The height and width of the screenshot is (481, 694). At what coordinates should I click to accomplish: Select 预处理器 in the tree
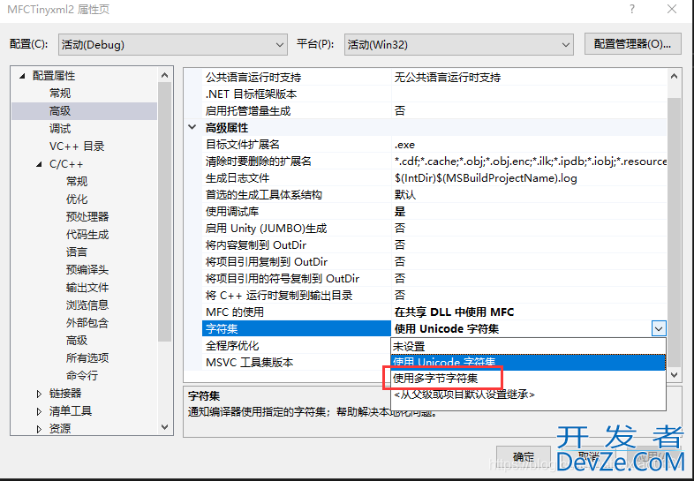click(87, 217)
